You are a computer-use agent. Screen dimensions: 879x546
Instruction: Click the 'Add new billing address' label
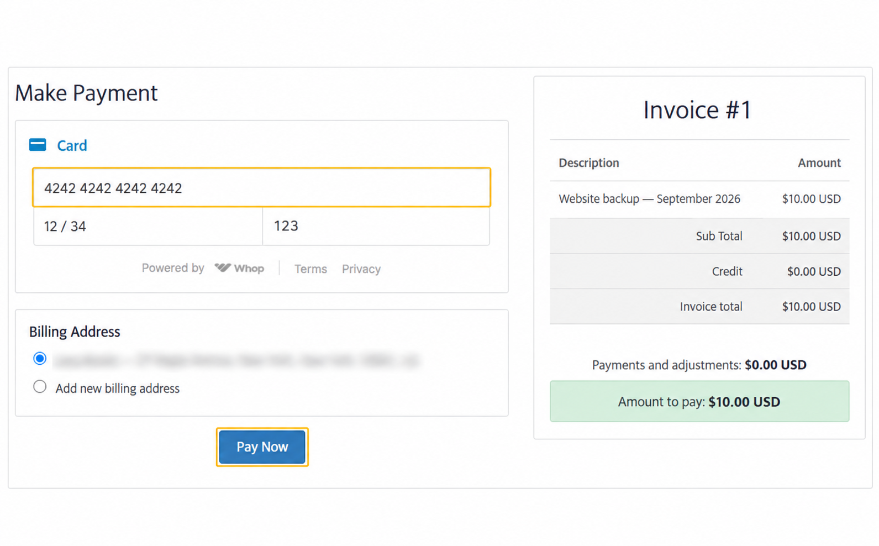coord(118,389)
